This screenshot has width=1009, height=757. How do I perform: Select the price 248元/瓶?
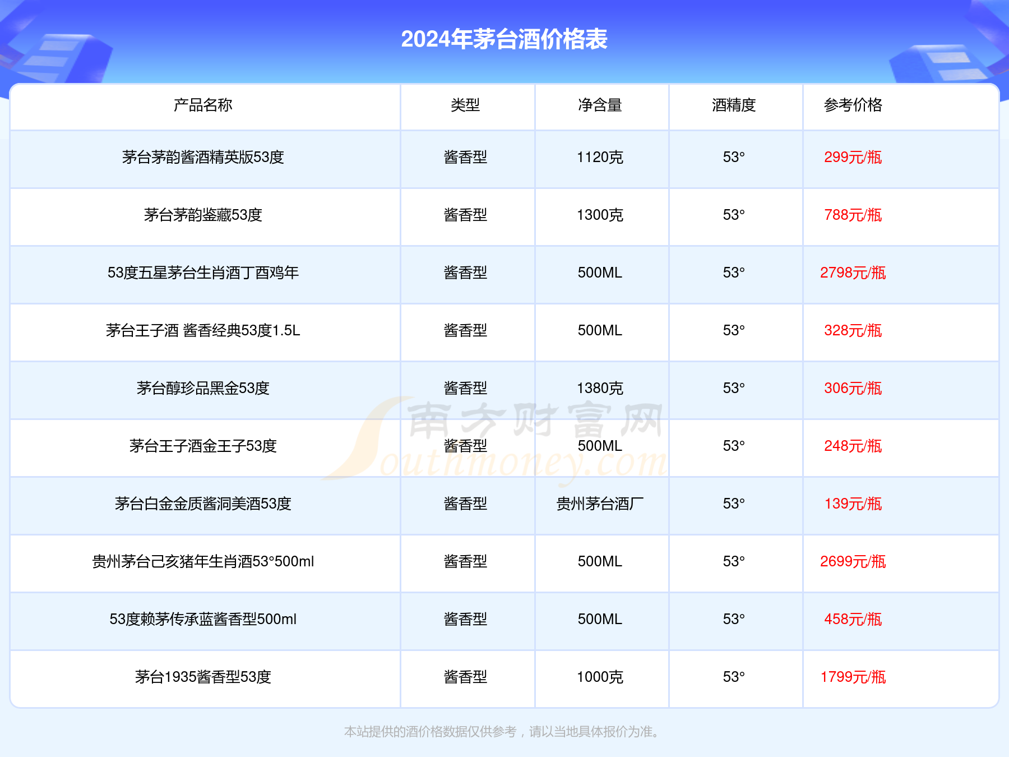[853, 446]
